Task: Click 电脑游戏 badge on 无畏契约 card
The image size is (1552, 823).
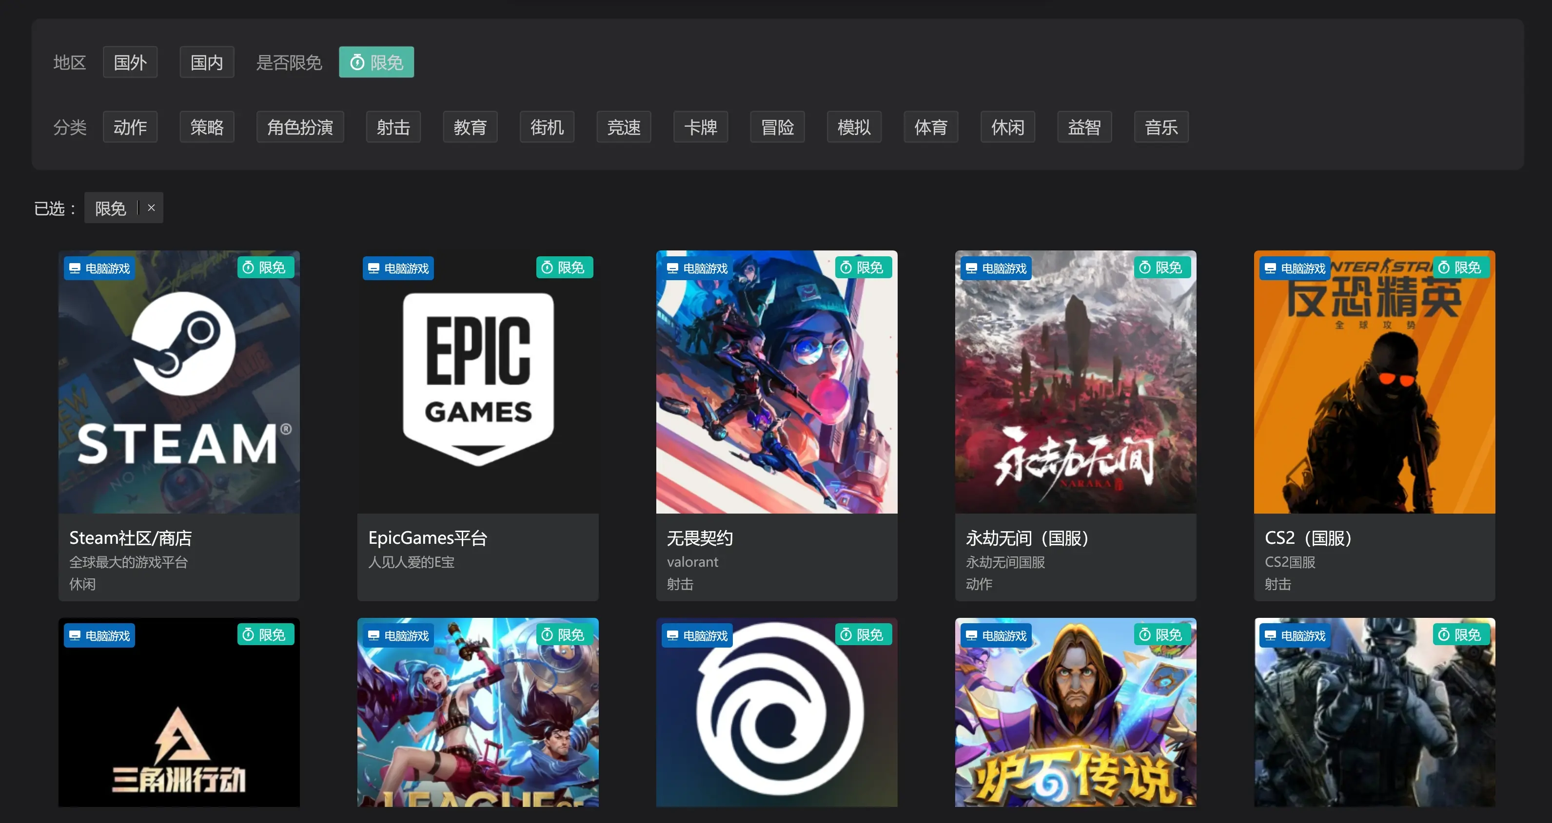Action: [697, 268]
